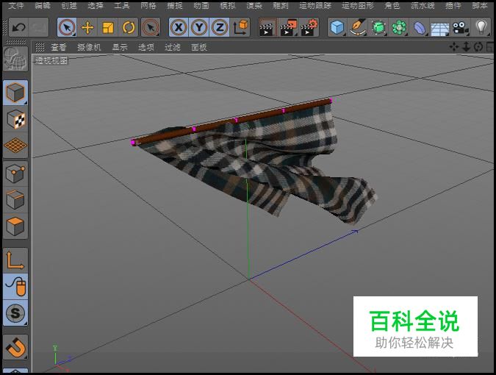The height and width of the screenshot is (375, 496).
Task: Toggle Y-axis lock
Action: click(199, 28)
